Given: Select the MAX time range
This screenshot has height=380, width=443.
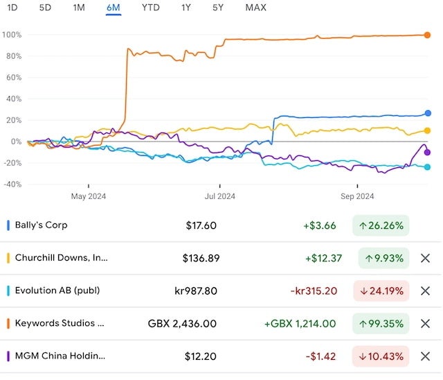Looking at the screenshot, I should (255, 8).
